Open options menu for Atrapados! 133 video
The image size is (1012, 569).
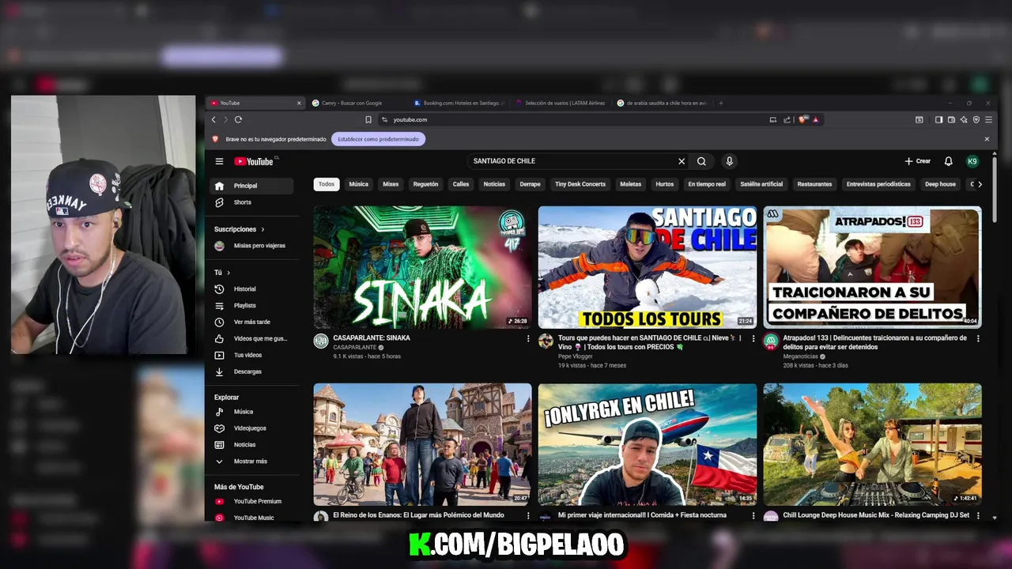click(978, 338)
